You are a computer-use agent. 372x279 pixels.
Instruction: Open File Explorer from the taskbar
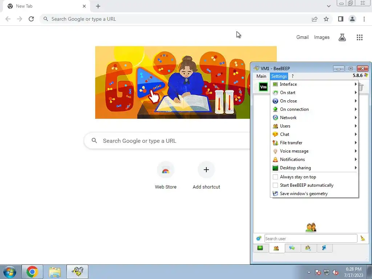click(x=55, y=272)
